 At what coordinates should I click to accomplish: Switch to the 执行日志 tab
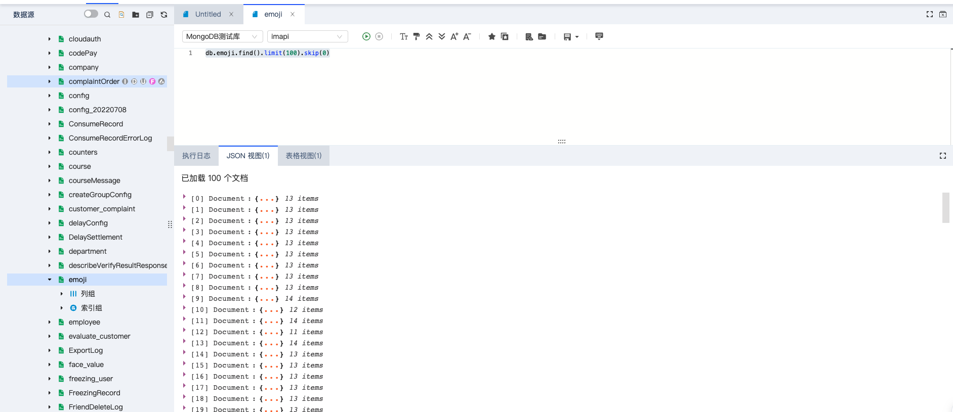tap(196, 156)
